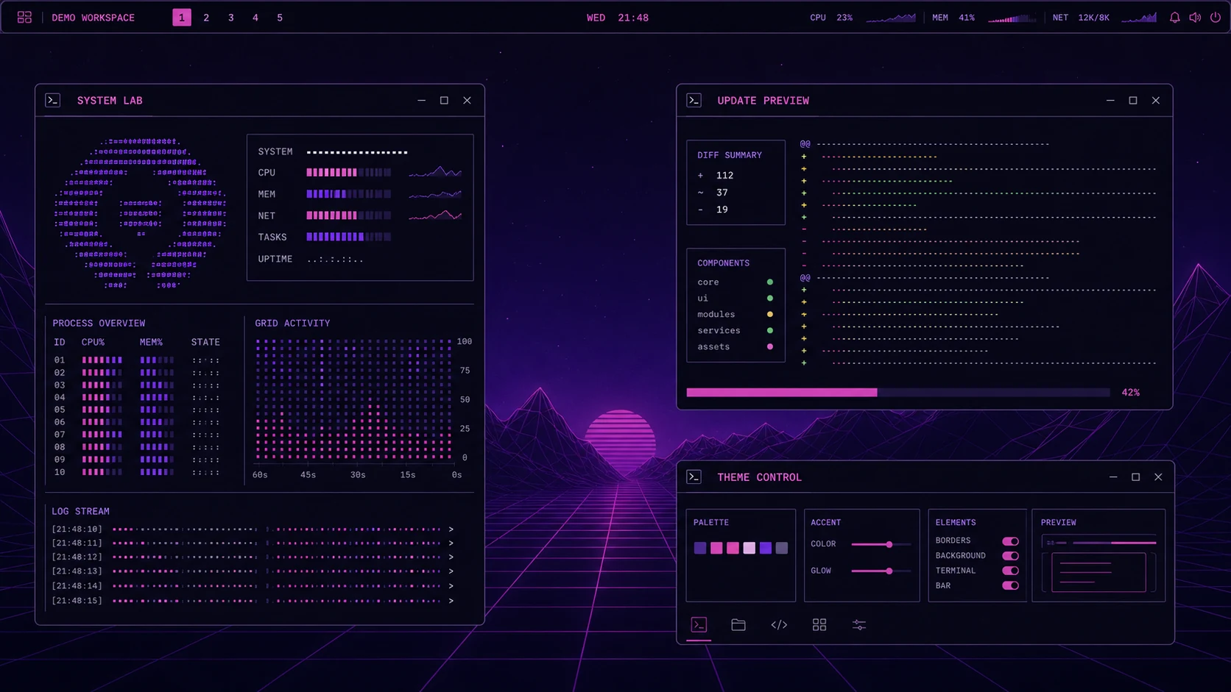Viewport: 1231px width, 692px height.
Task: Toggle the Bar switch
Action: 1011,585
